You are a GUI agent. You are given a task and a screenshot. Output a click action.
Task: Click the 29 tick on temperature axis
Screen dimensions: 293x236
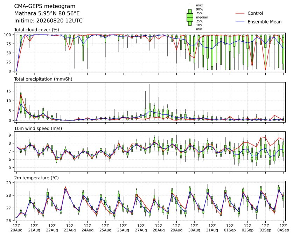click(x=9, y=183)
